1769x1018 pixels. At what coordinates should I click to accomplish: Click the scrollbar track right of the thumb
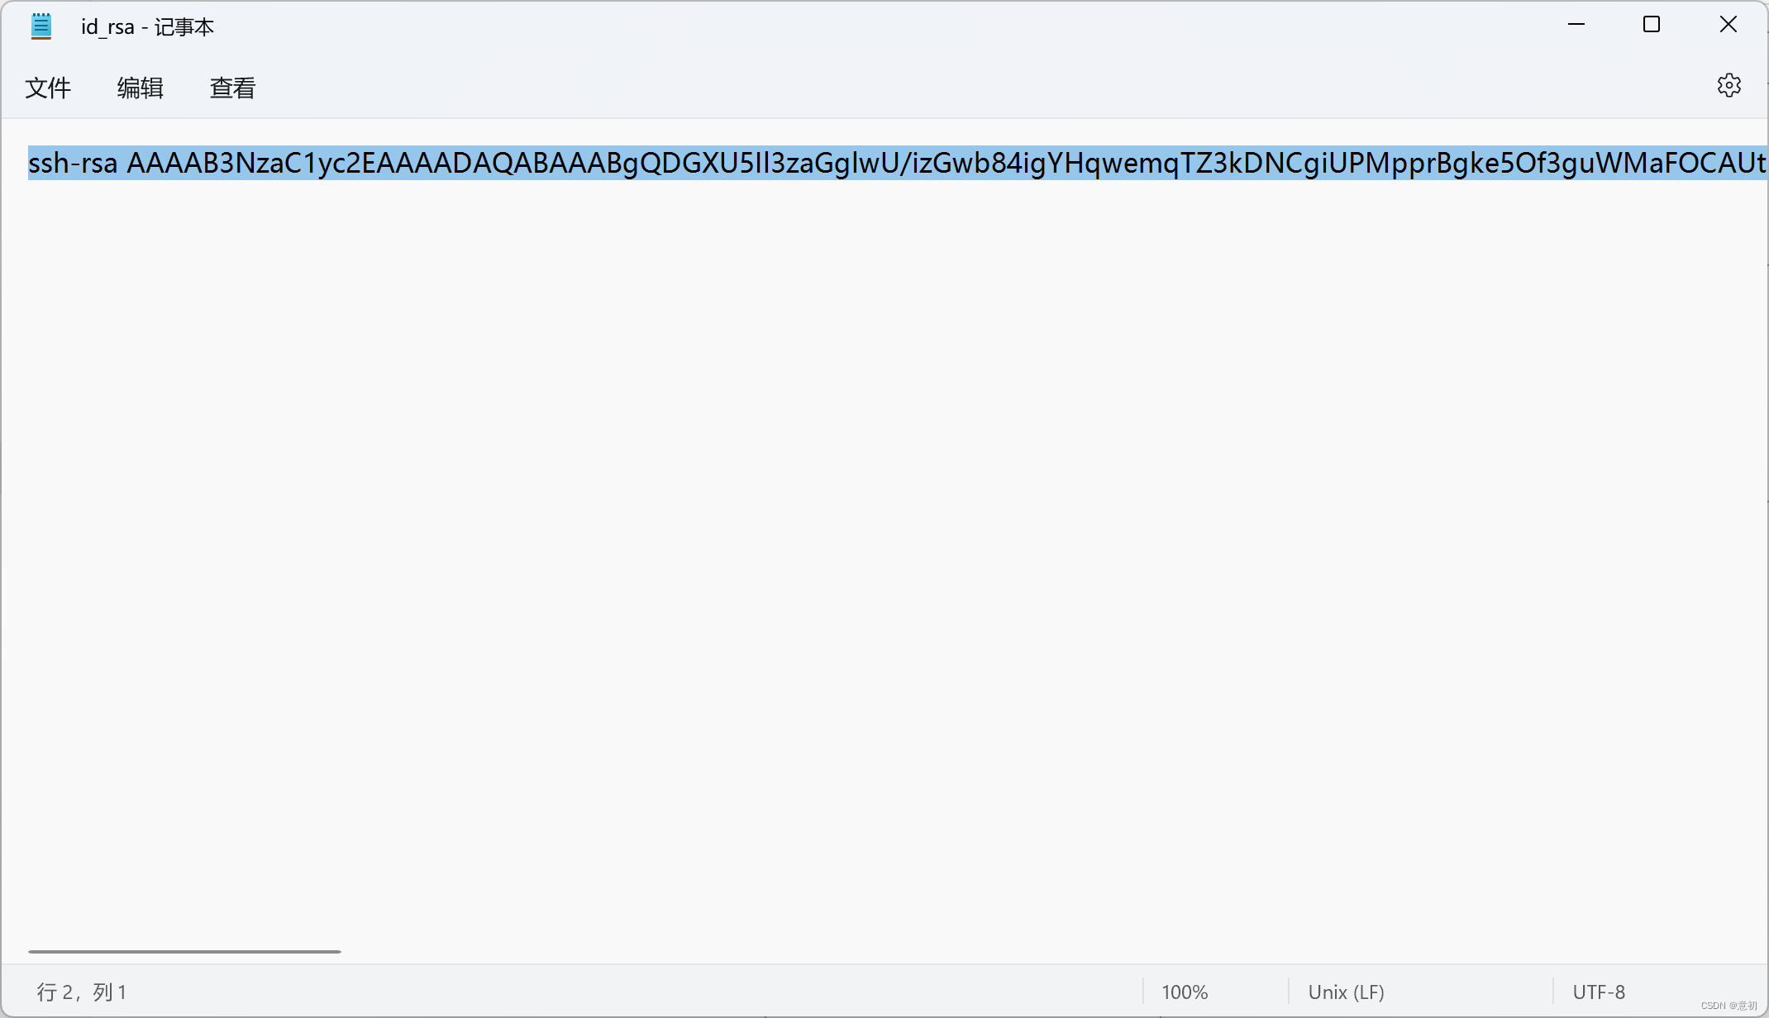(x=992, y=951)
